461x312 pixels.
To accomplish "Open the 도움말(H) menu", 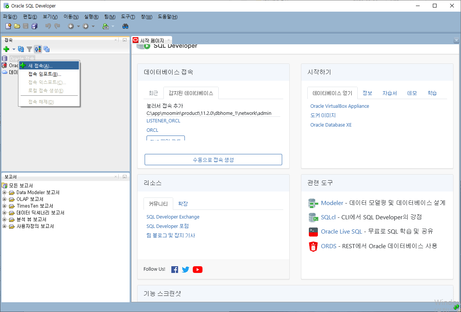I will (x=168, y=17).
